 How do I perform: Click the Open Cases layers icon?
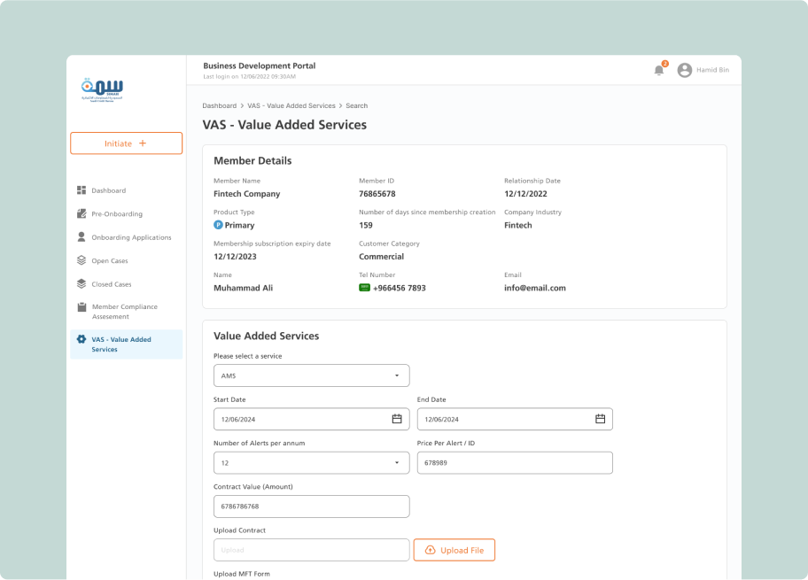[82, 260]
